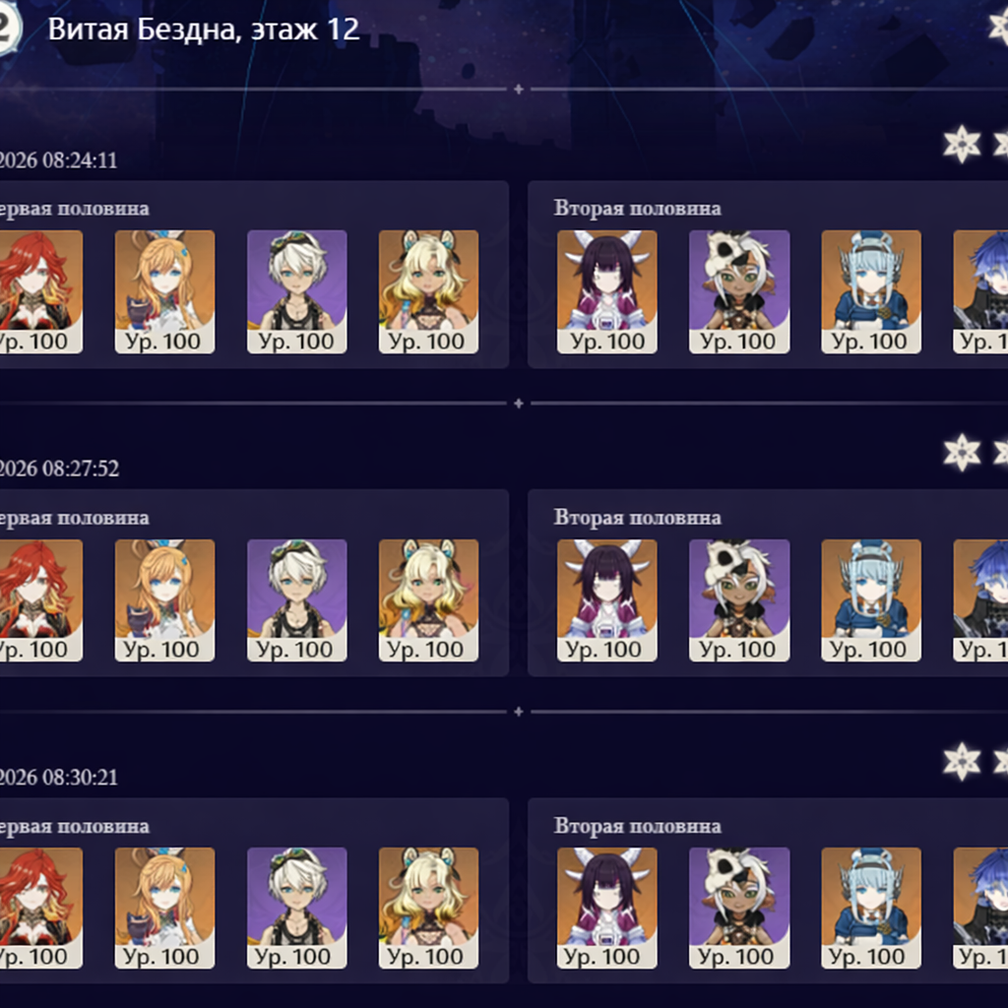Click the star rating icon beside the 08:24:11 run
Screen dimensions: 1008x1008
[x=962, y=144]
